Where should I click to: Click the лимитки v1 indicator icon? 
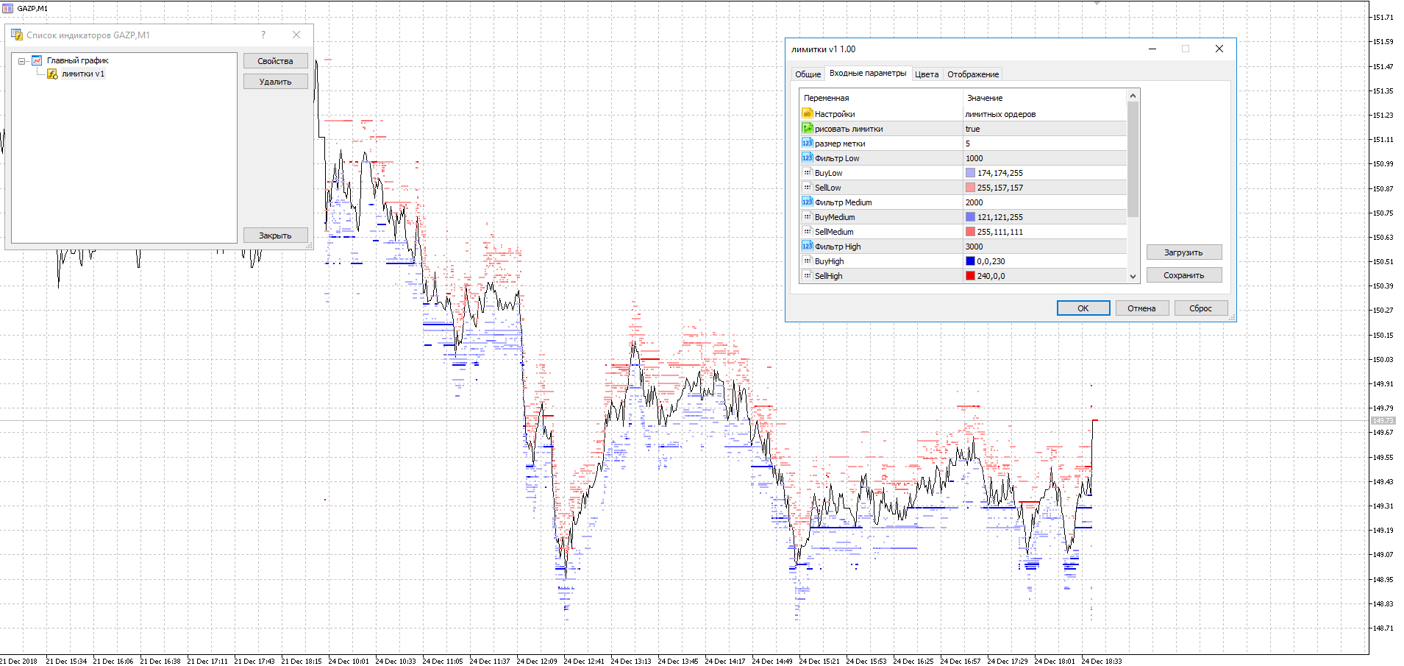coord(52,74)
